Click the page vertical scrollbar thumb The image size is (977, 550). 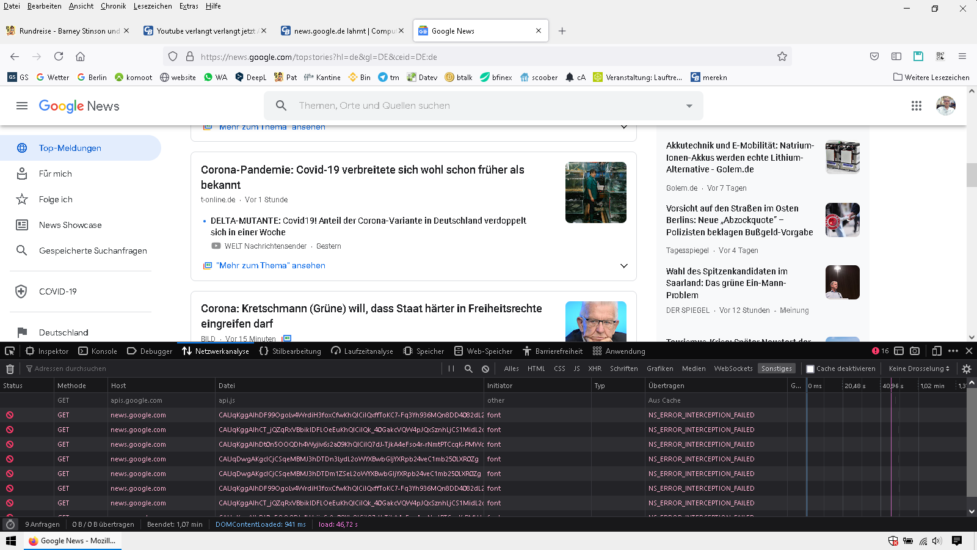(x=972, y=175)
